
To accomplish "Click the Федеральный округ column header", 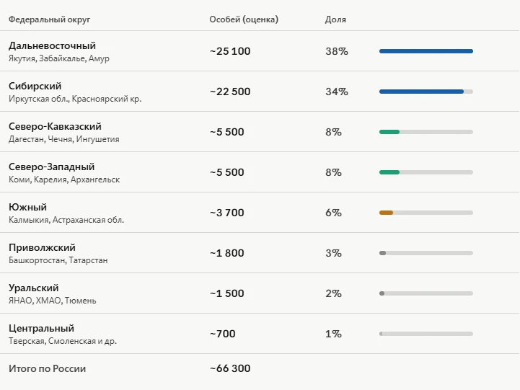I will click(x=50, y=19).
